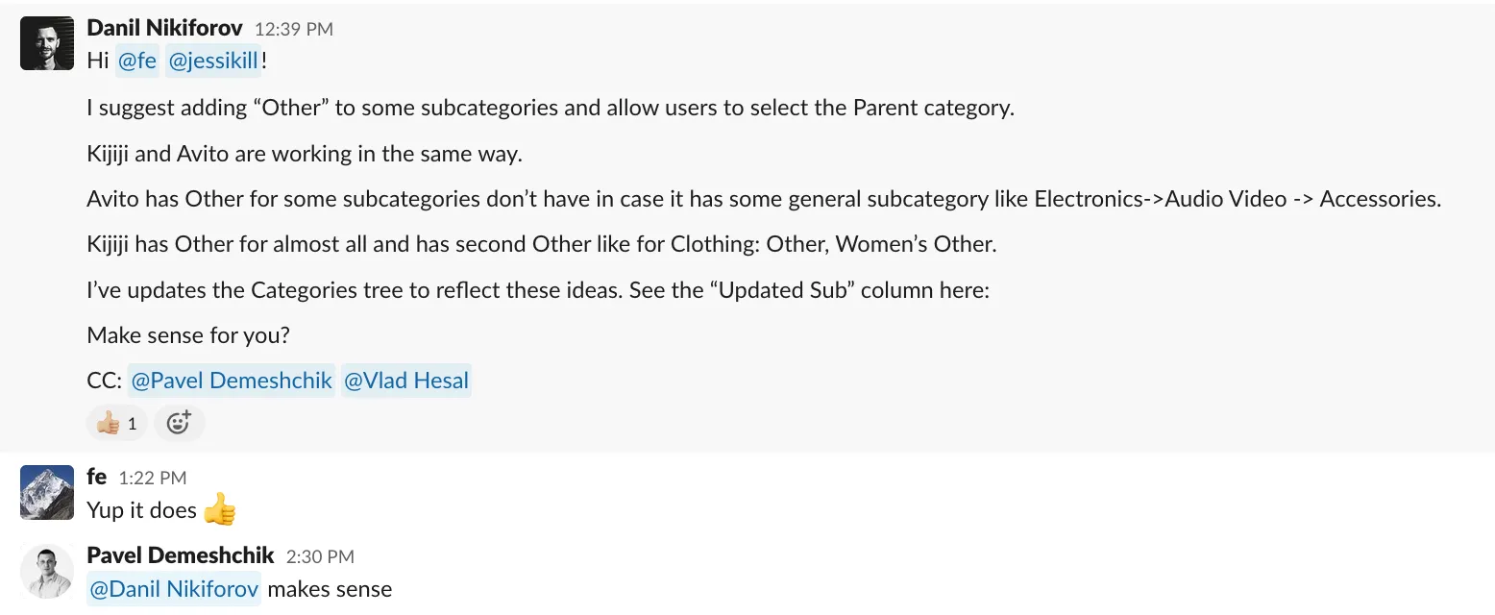Open the @Pavel Demeshchik mention in CC
The height and width of the screenshot is (615, 1495).
(232, 381)
